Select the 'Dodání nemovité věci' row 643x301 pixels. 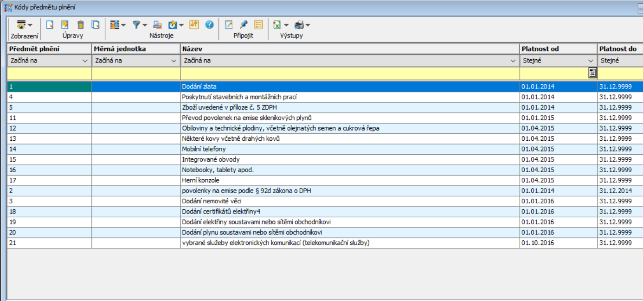click(325, 201)
